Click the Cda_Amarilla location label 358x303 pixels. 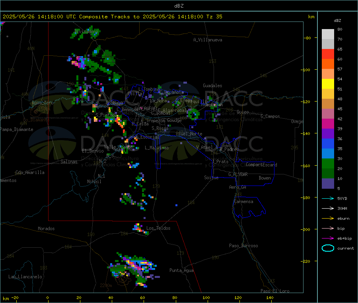coord(30,172)
